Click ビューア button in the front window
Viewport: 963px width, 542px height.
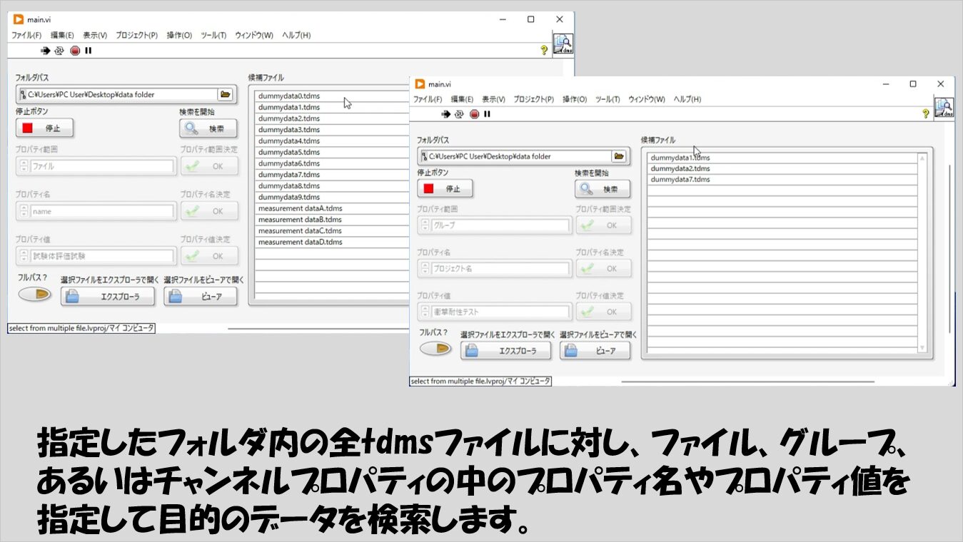click(595, 351)
